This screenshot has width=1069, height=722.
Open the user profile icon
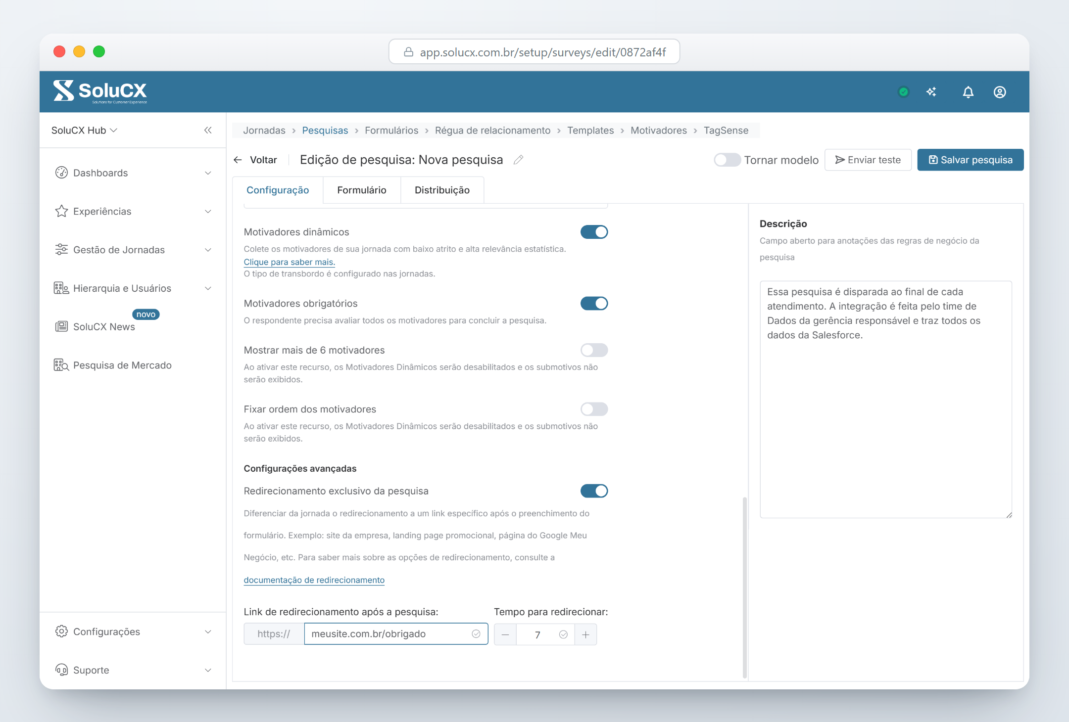coord(1000,92)
